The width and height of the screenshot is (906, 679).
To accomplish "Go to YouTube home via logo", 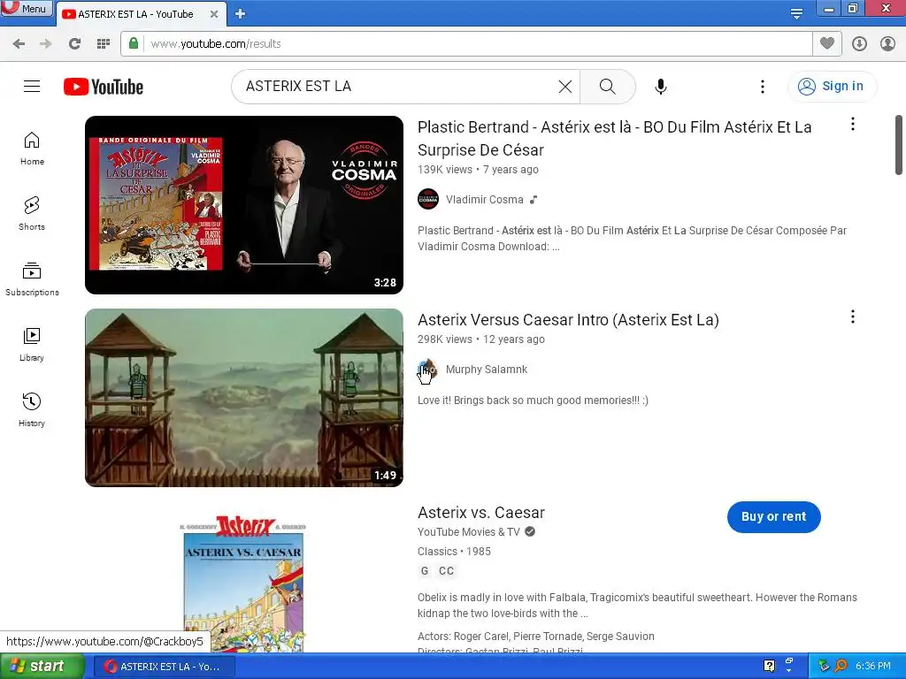I will (104, 87).
